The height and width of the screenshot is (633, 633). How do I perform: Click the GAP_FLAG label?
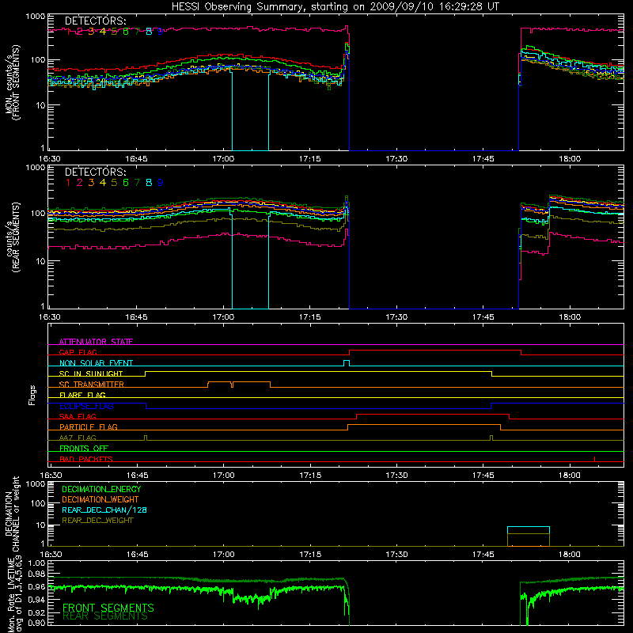pyautogui.click(x=78, y=352)
